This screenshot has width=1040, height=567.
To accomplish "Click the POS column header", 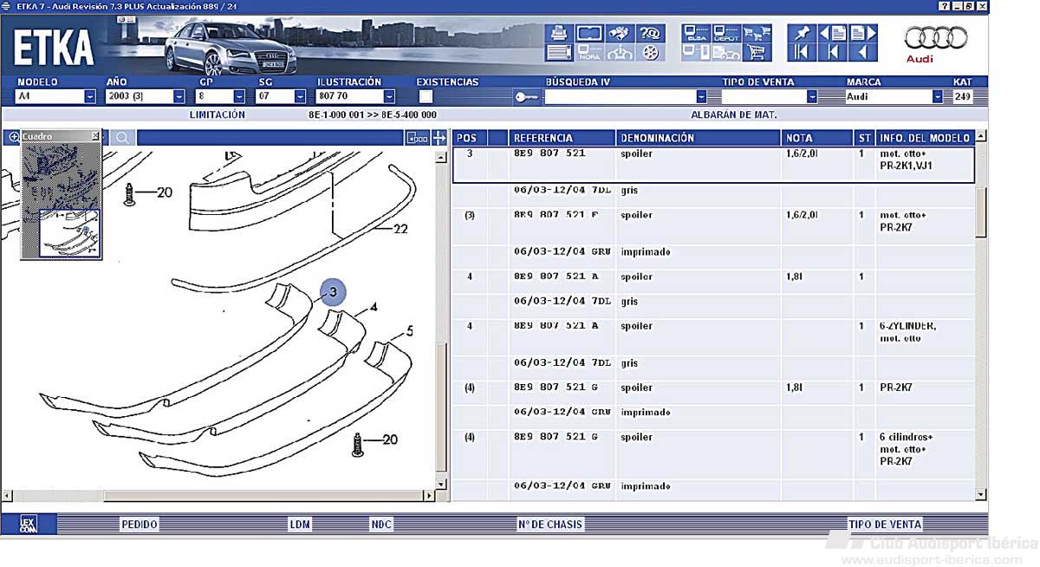I will (x=469, y=138).
